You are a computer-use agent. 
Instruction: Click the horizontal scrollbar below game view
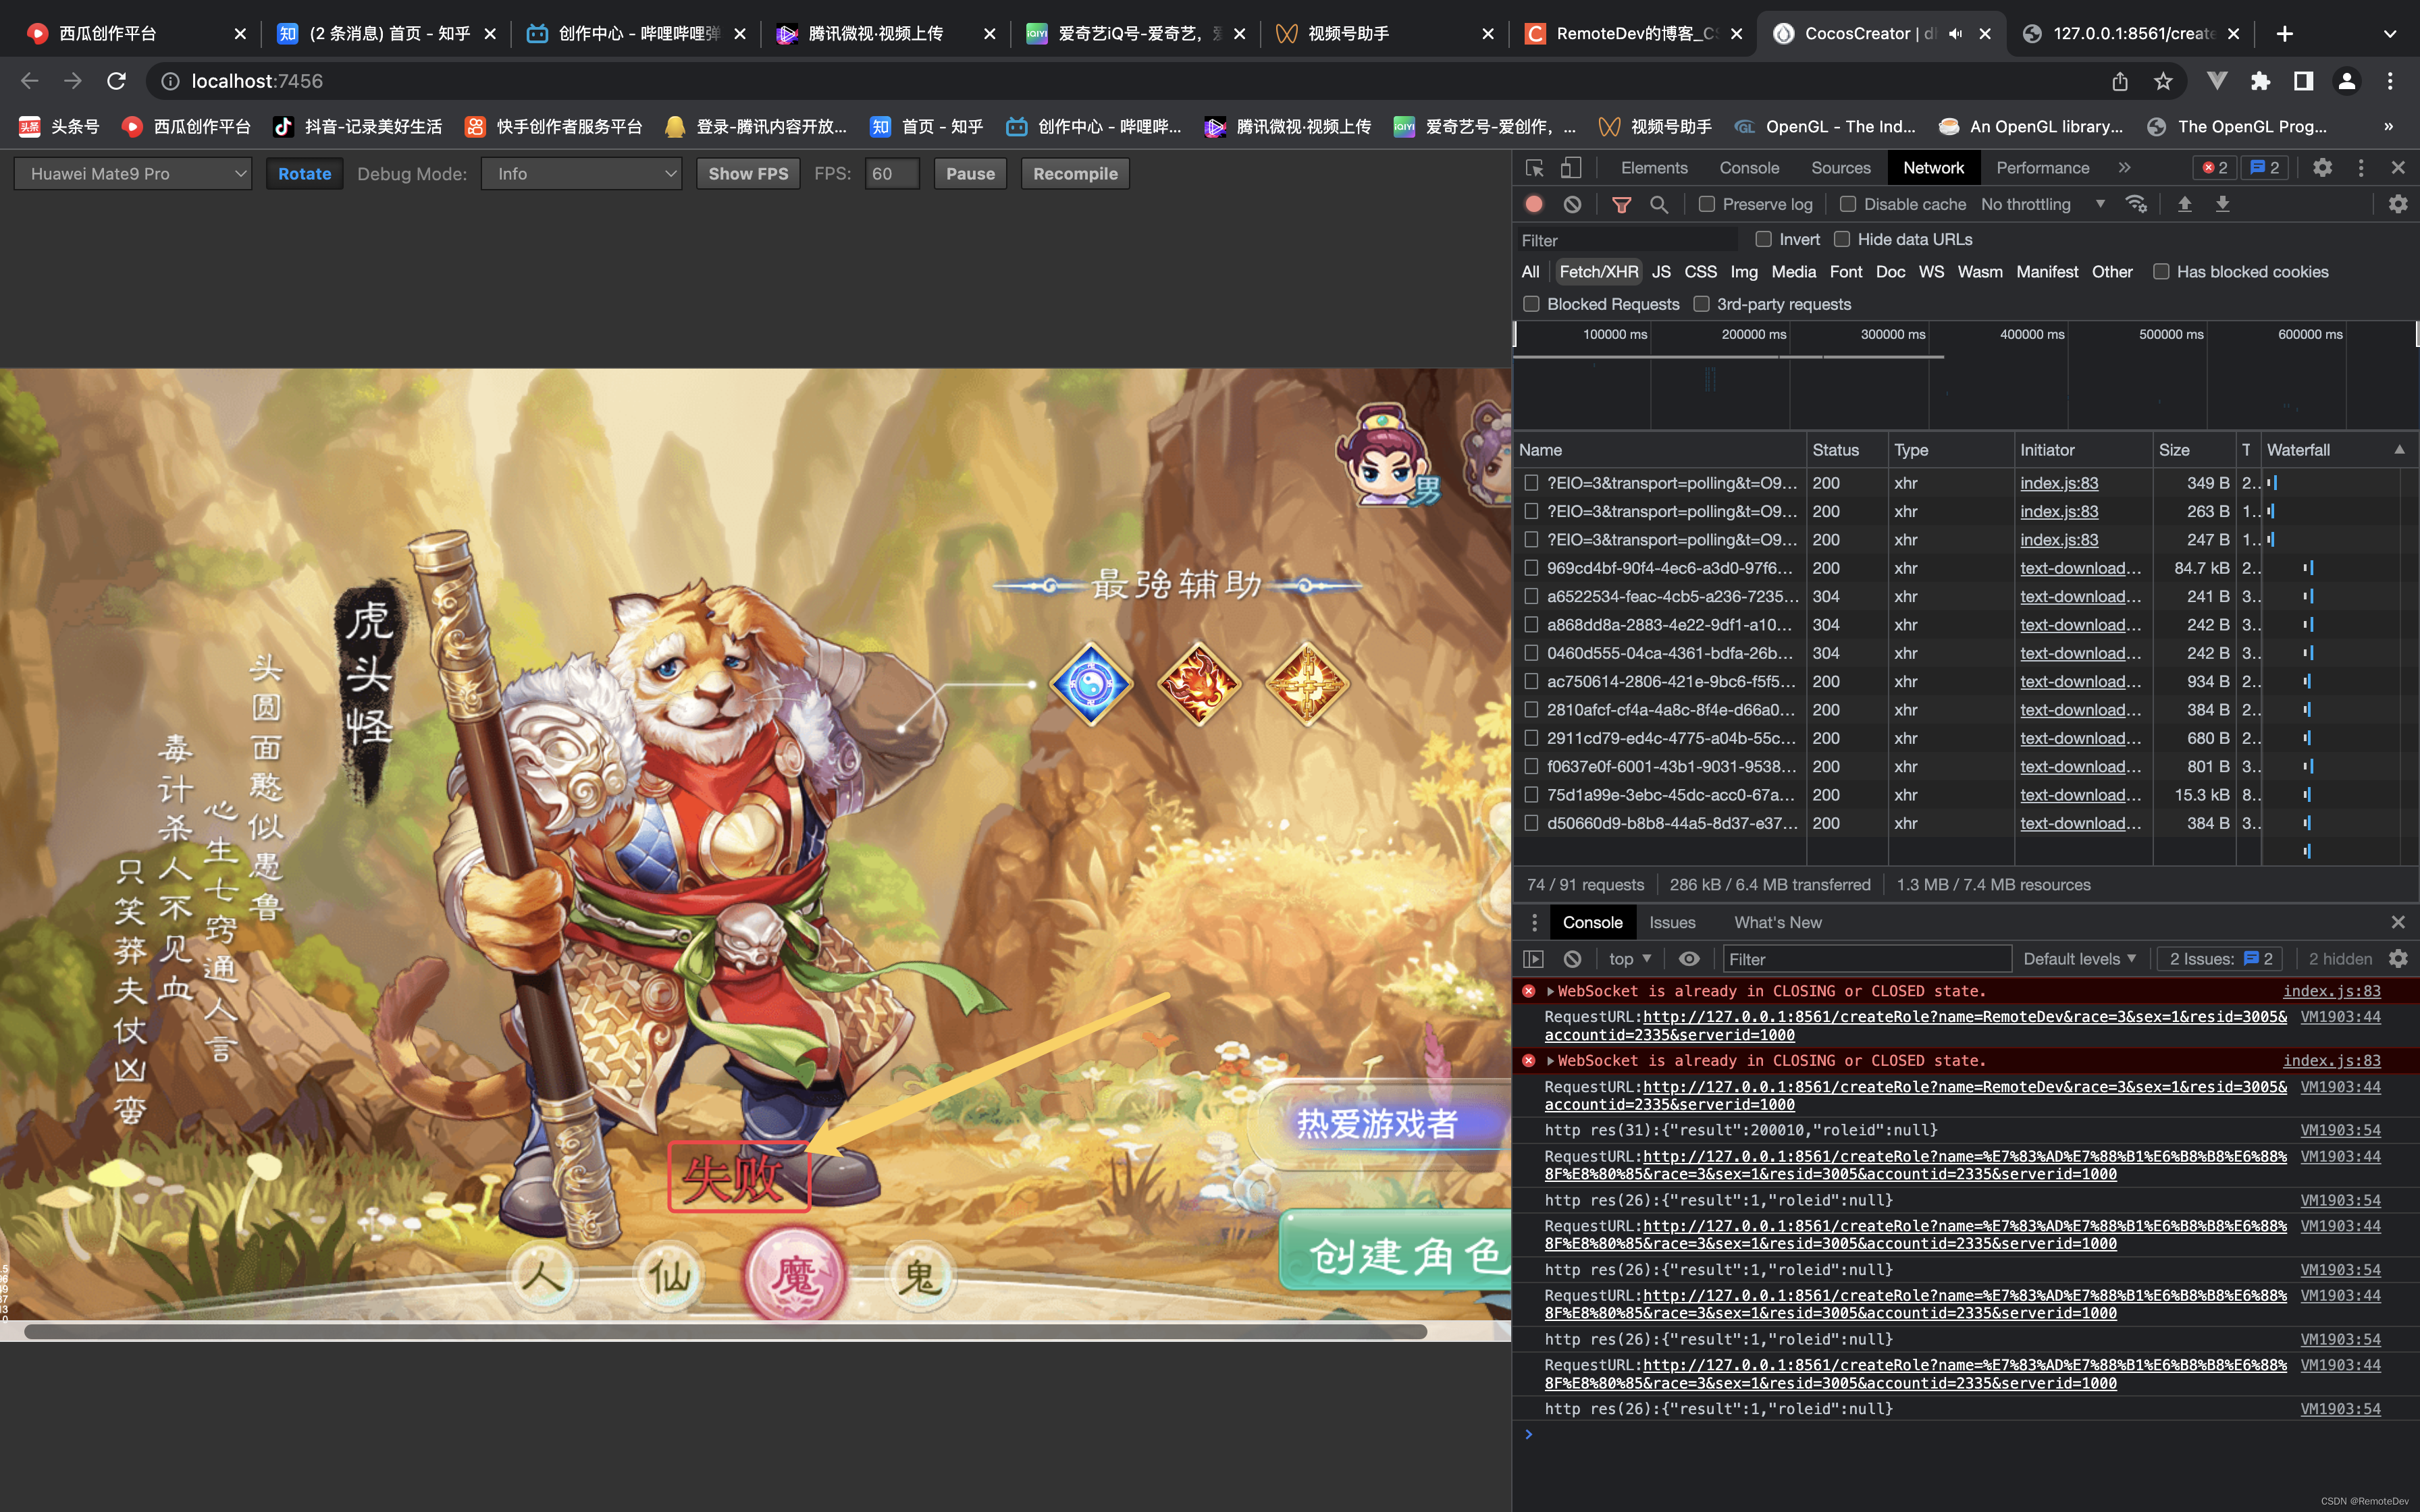(x=725, y=1332)
